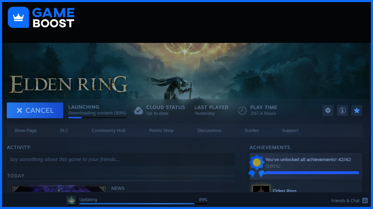Click the launching download progress bar
This screenshot has width=373, height=209.
tap(97, 118)
